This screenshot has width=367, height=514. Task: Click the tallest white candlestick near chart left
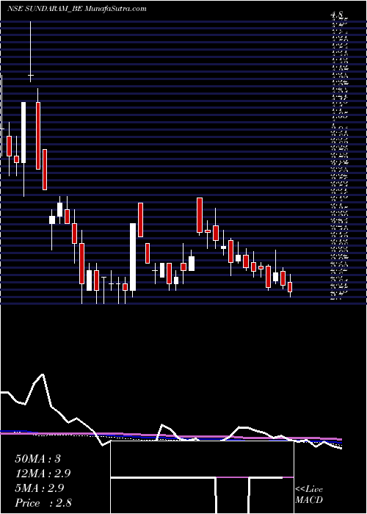23,132
